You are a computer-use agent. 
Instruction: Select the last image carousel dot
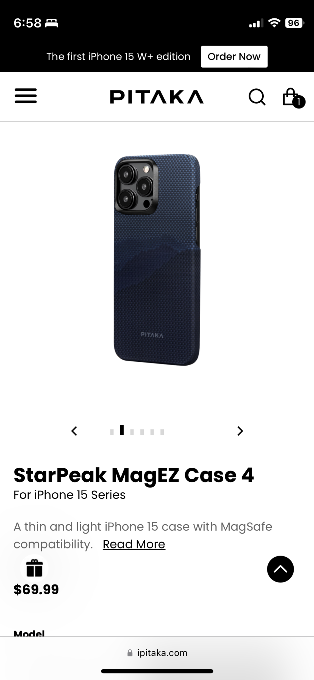(x=162, y=432)
